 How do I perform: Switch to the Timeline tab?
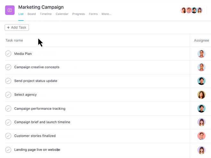coord(46,14)
